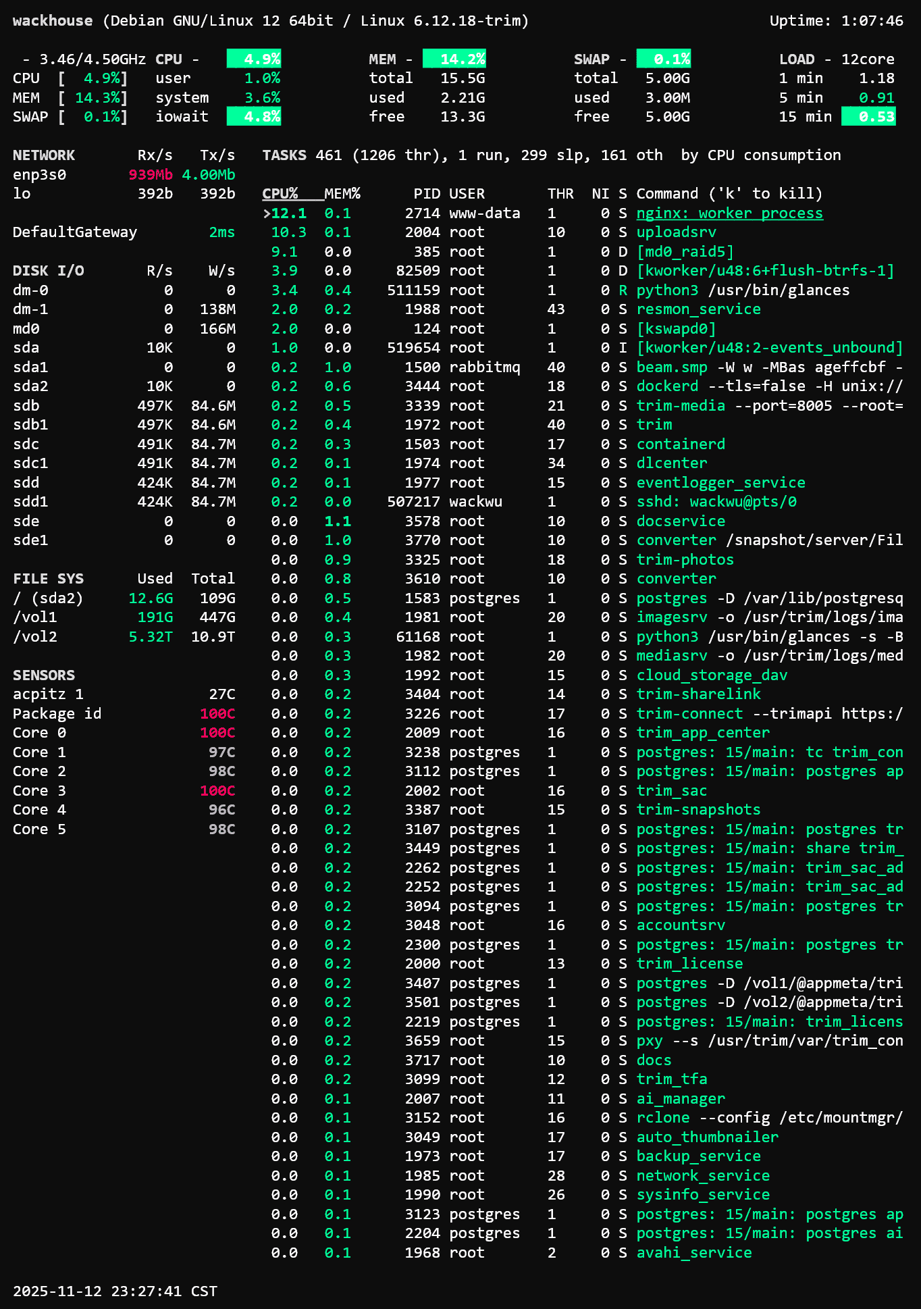Image resolution: width=921 pixels, height=1309 pixels.
Task: Click the CPU% column header
Action: coord(280,194)
